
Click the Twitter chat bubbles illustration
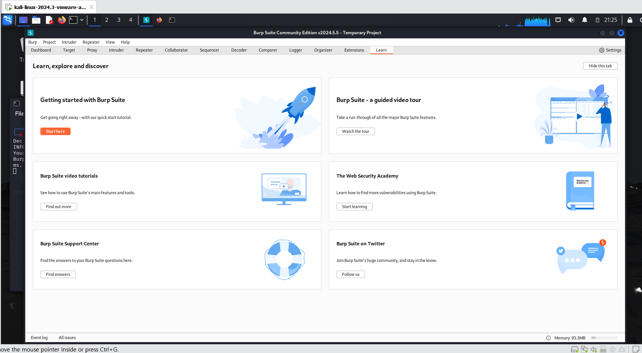(x=581, y=256)
